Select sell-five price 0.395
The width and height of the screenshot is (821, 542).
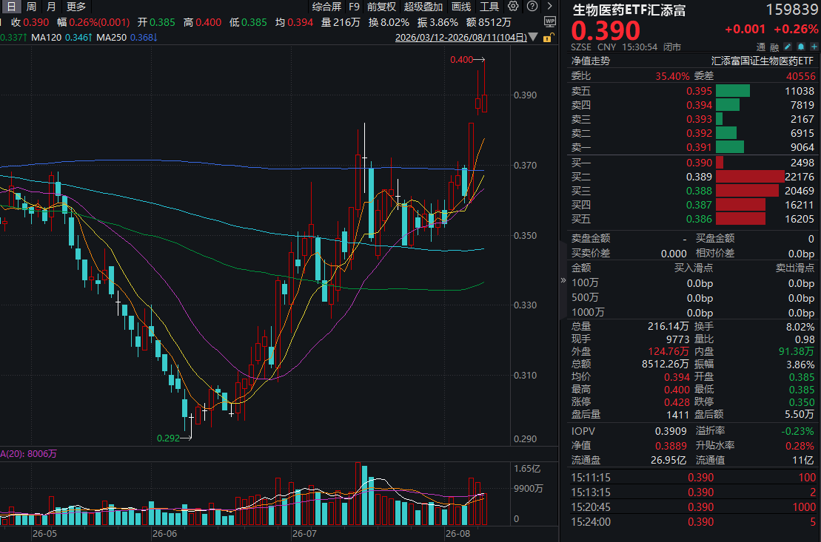pyautogui.click(x=699, y=91)
